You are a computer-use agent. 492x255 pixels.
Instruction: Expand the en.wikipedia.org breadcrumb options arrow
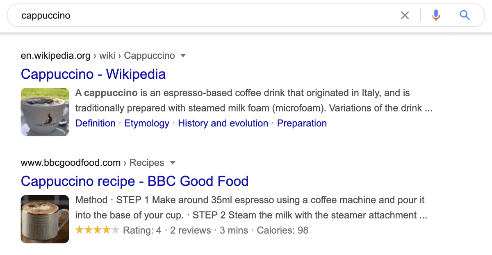coord(183,56)
